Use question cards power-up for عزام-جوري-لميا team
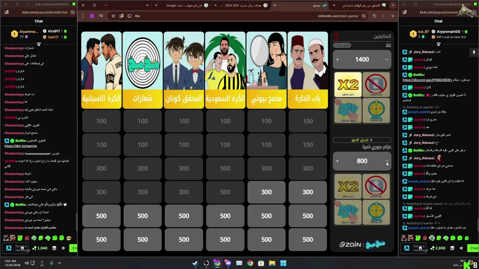 348,212
